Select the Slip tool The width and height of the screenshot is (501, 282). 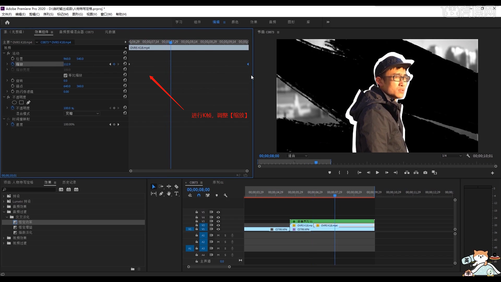pyautogui.click(x=154, y=193)
